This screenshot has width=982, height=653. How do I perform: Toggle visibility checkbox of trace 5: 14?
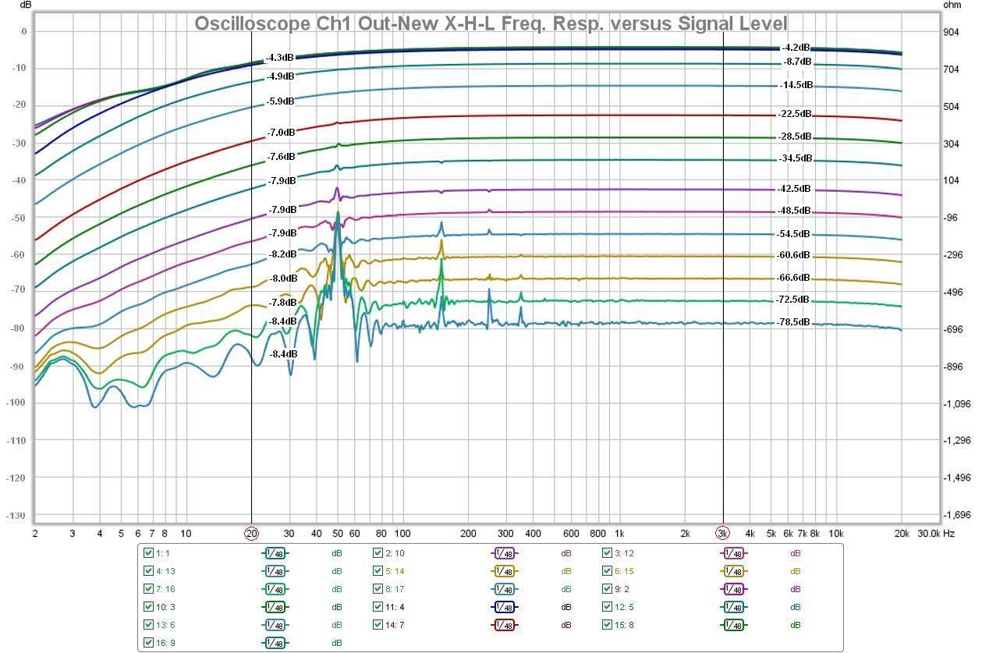[378, 571]
